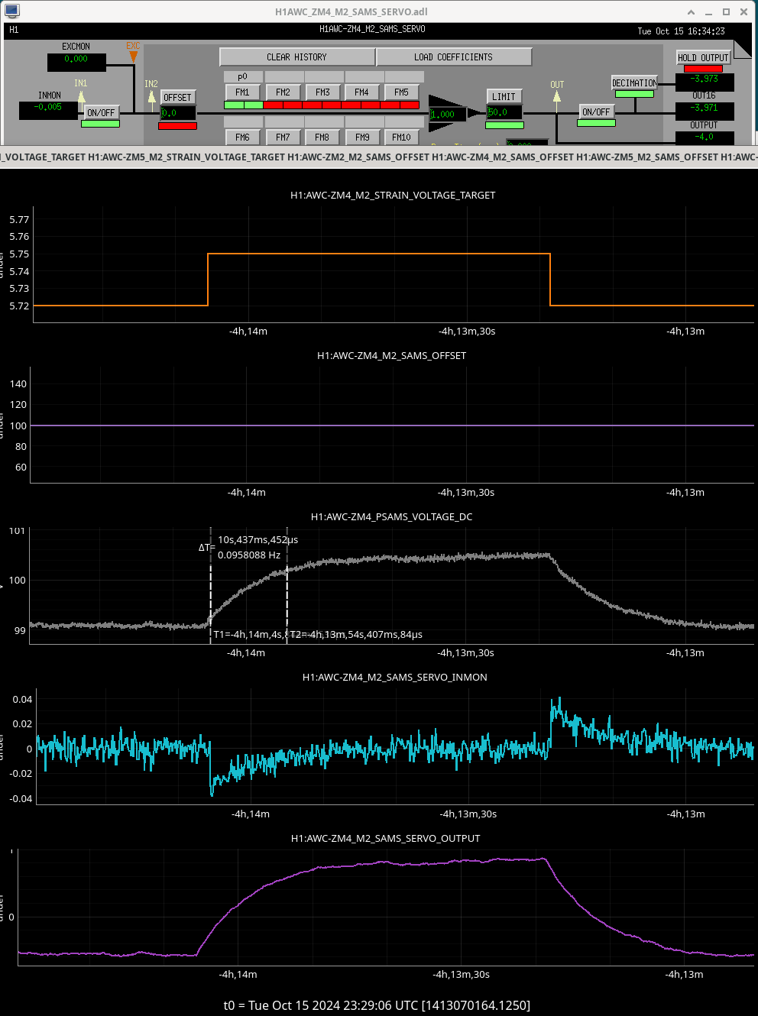Select H1:AWC-ZM5_M2_SAMS_OFFSET channel tab
The height and width of the screenshot is (1016, 758).
coord(647,157)
